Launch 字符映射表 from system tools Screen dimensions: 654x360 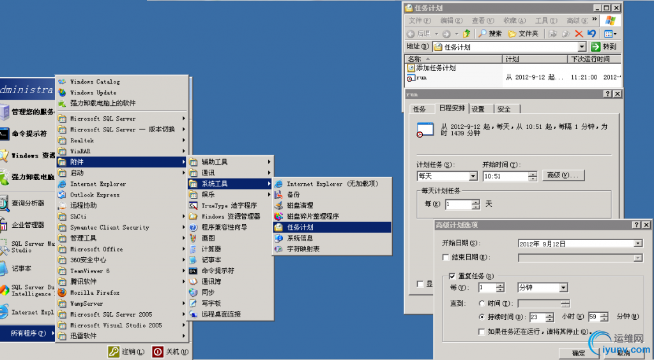[332, 249]
